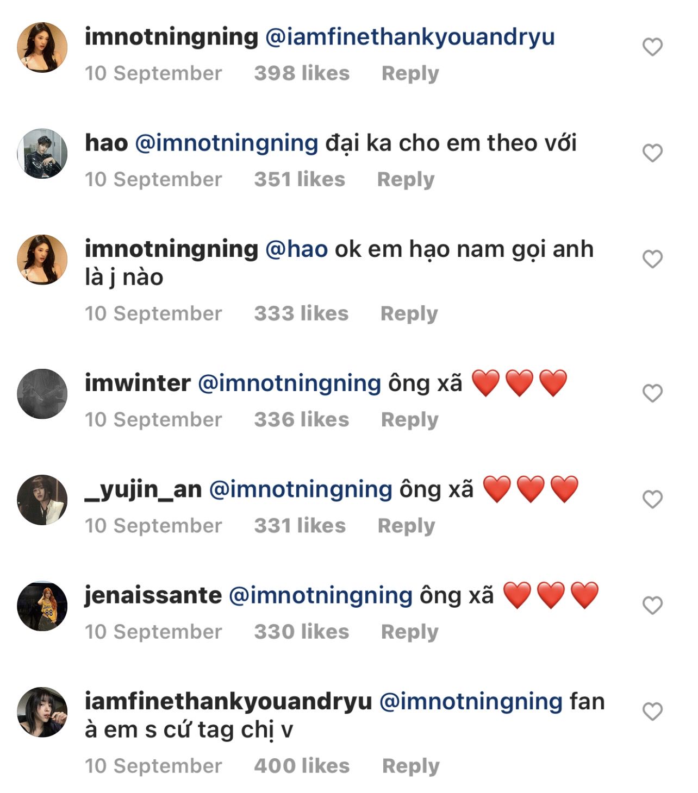Like jenaissante's comment via the heart icon
Screen dimensions: 698x793
click(652, 605)
